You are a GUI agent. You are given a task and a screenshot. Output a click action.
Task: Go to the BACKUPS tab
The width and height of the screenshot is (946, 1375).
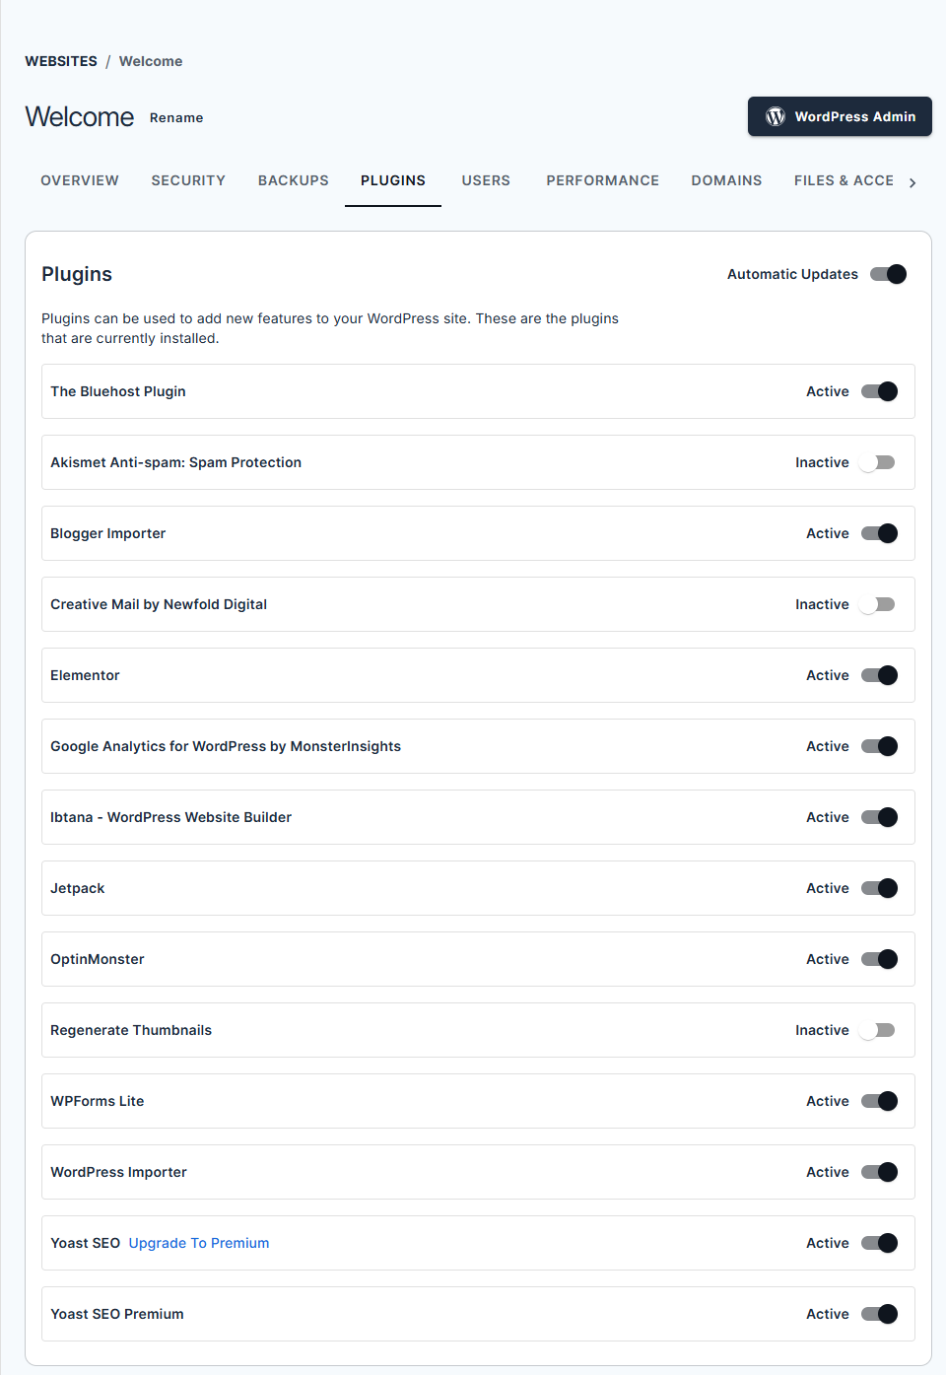click(x=293, y=180)
